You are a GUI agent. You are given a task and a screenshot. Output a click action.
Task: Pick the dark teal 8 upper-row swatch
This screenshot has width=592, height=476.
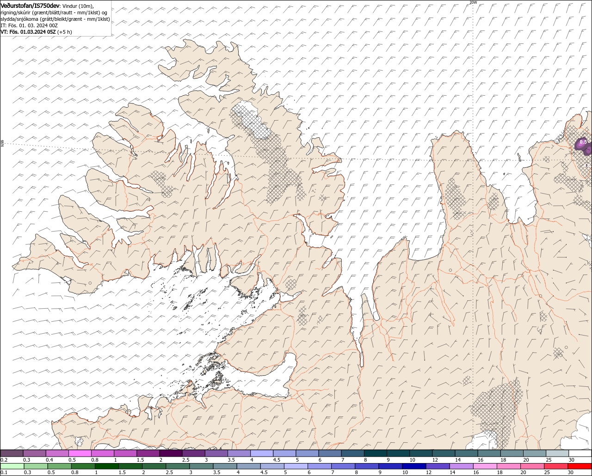[x=376, y=453]
